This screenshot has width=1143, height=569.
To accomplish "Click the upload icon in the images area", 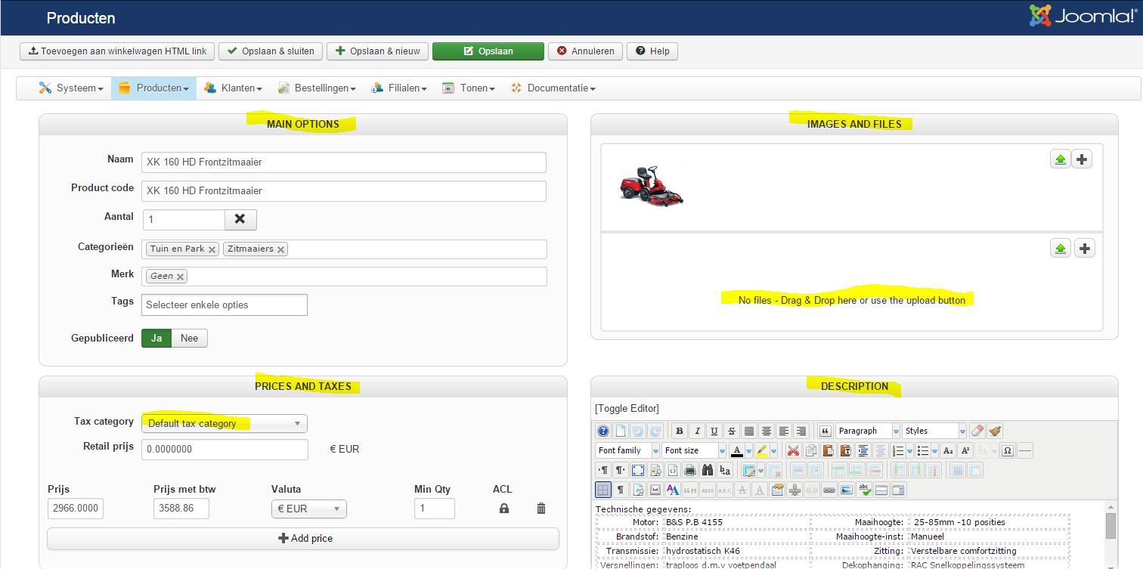I will click(1061, 159).
